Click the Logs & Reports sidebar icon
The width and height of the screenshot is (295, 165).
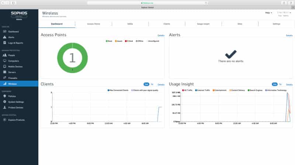click(x=4, y=43)
